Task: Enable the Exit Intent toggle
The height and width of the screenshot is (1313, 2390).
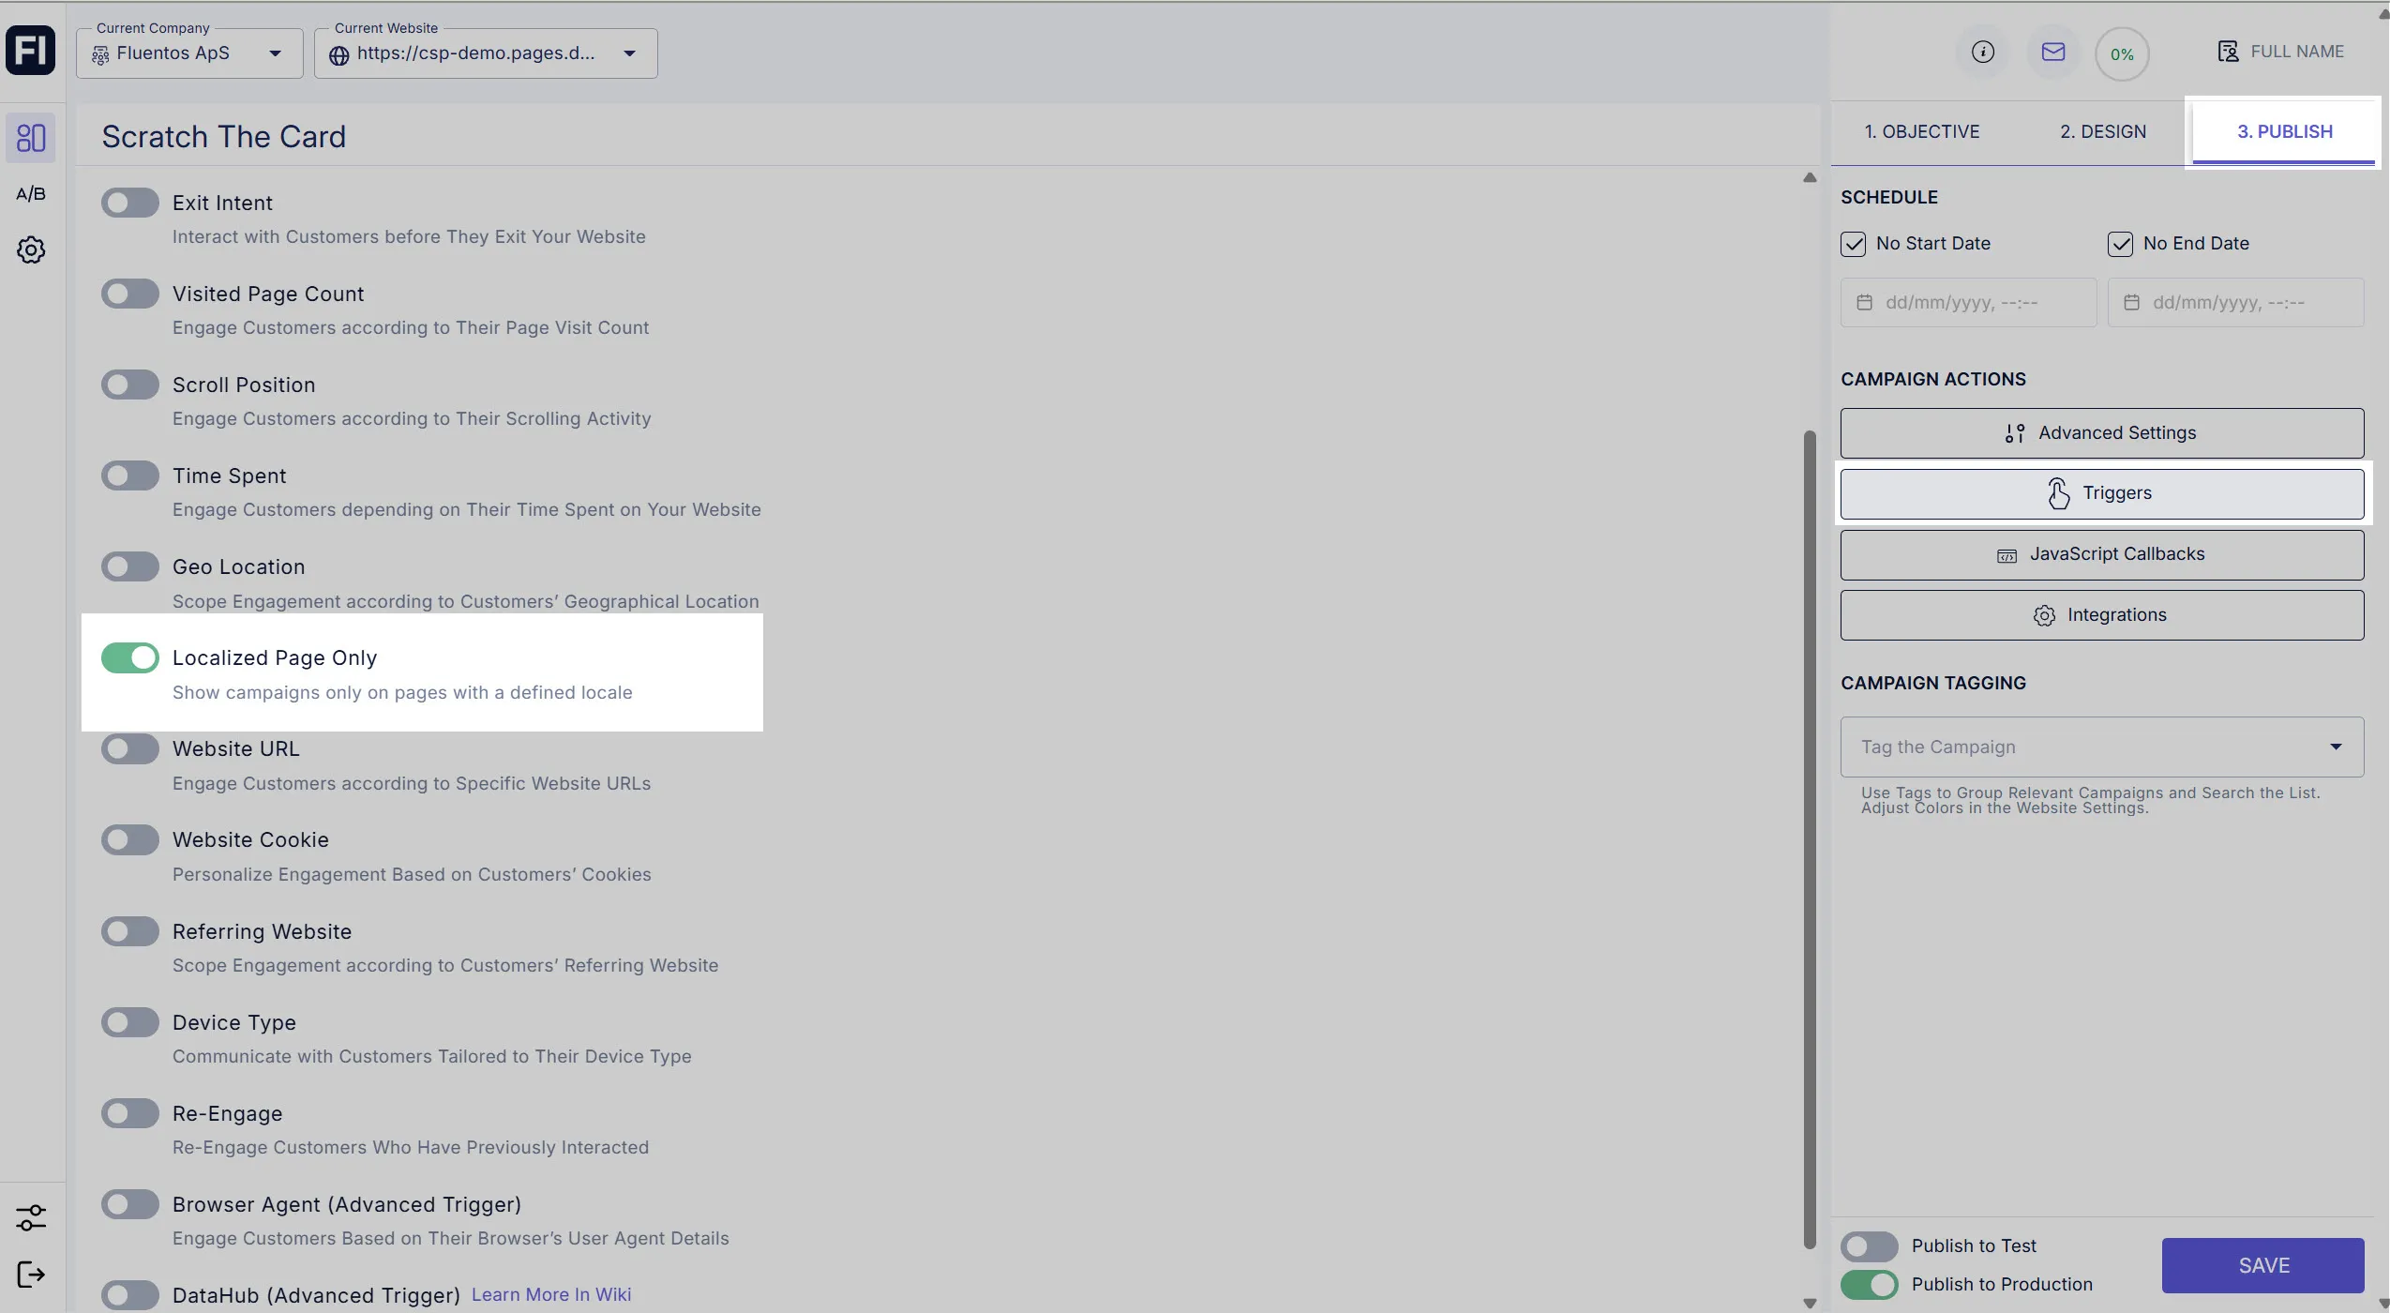Action: click(x=130, y=203)
